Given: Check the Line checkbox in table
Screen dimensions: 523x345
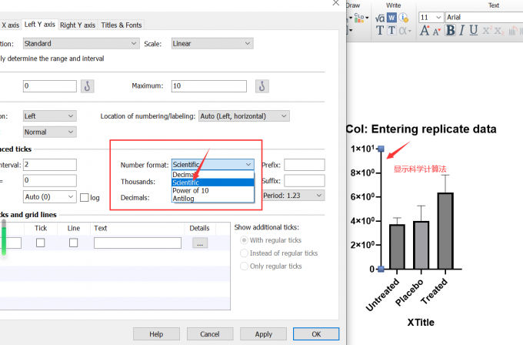Looking at the screenshot, I should (73, 243).
